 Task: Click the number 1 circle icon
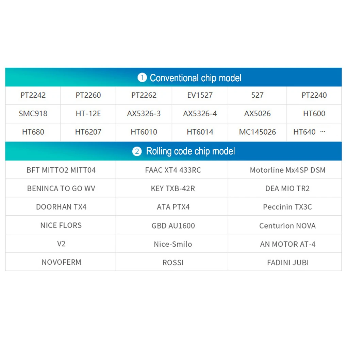(142, 78)
